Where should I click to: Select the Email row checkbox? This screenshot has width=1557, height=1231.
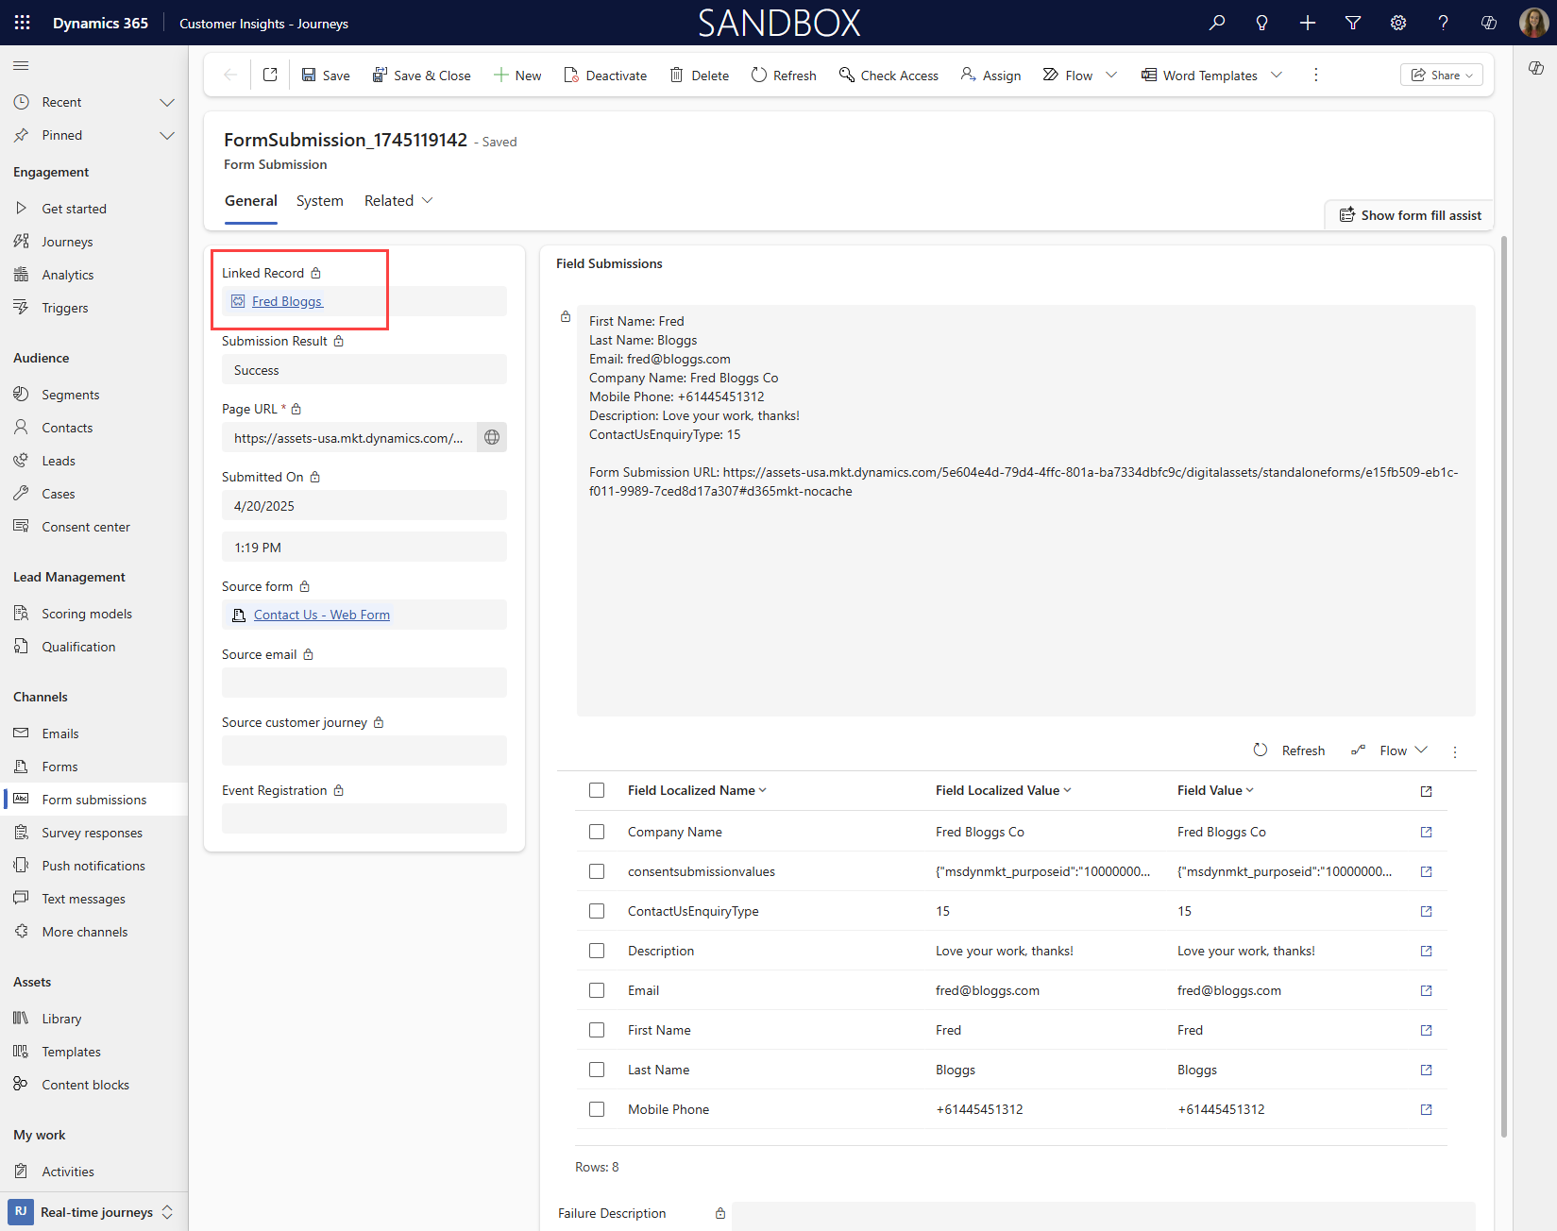(x=597, y=990)
